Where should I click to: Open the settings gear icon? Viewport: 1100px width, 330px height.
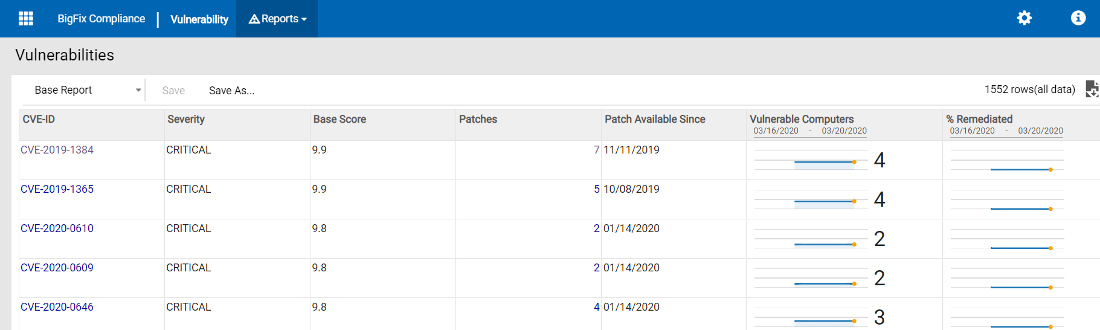point(1024,18)
